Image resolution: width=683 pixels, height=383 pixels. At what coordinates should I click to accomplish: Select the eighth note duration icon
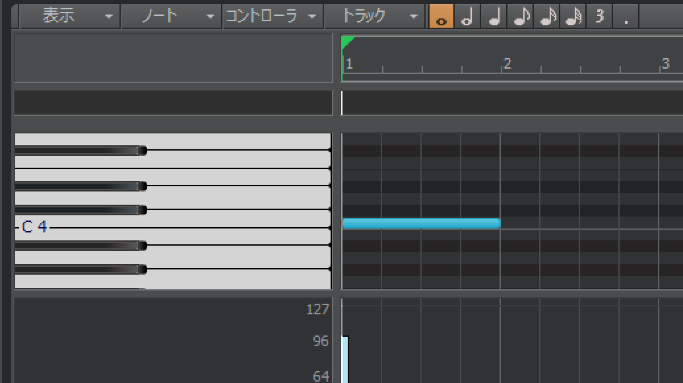click(520, 16)
